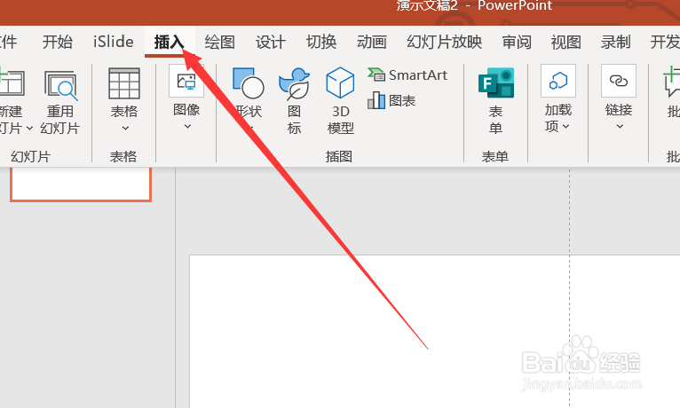The height and width of the screenshot is (408, 680).
Task: Select the 插入 ribbon tab
Action: pos(170,42)
